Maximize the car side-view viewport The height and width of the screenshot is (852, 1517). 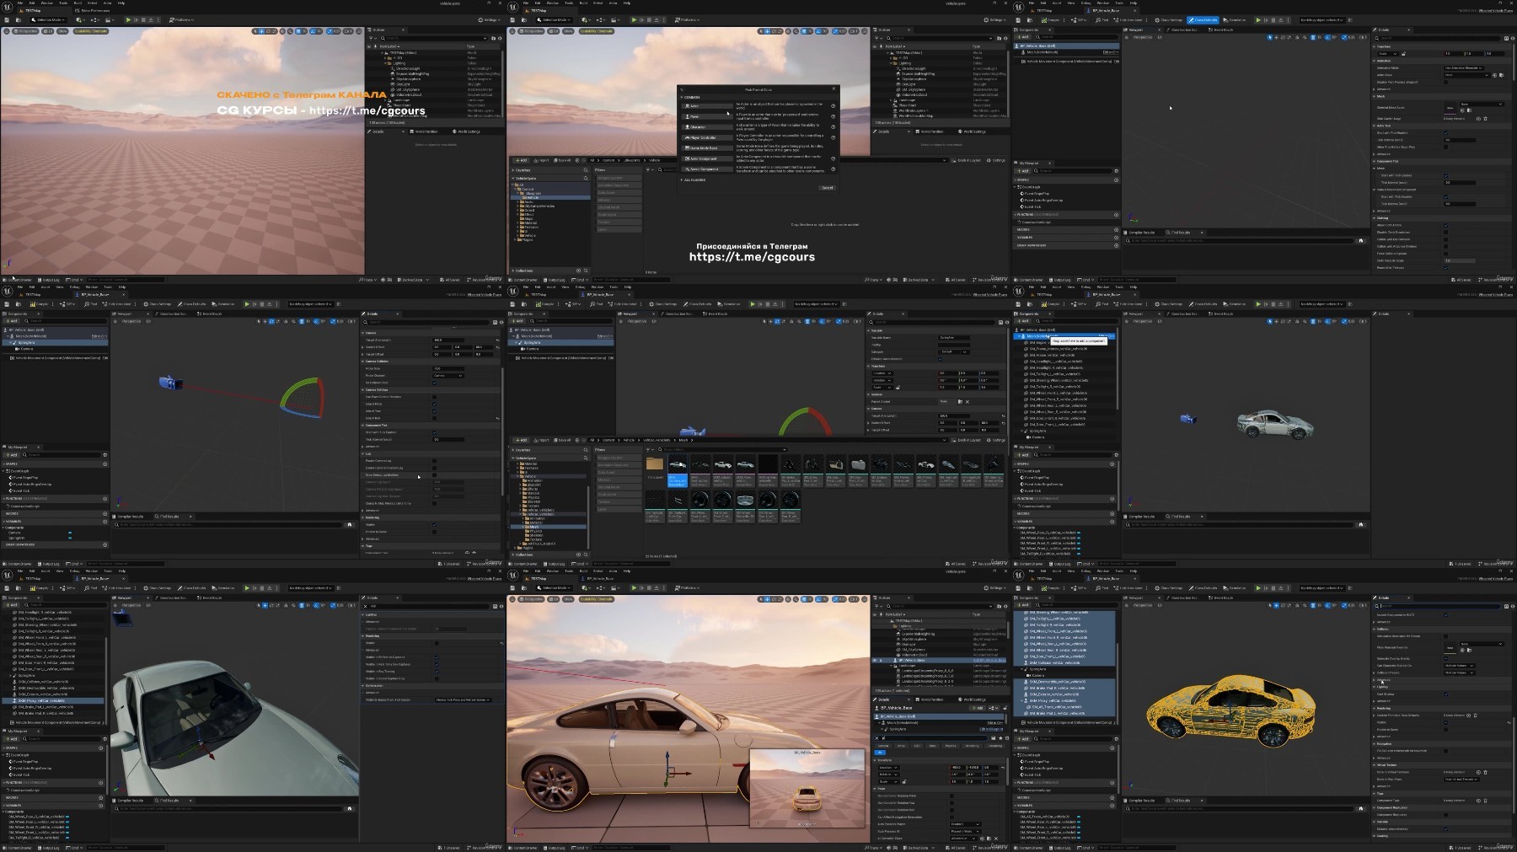[x=865, y=599]
